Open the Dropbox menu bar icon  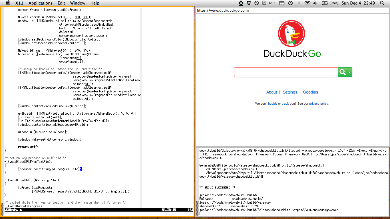click(249, 3)
